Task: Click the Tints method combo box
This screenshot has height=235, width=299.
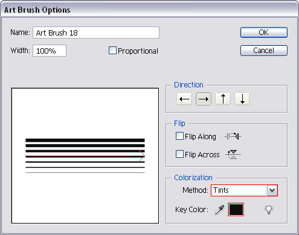Action: click(x=244, y=190)
